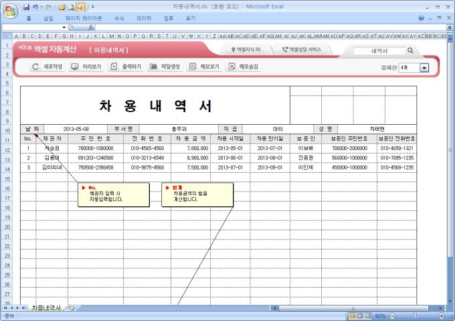Click the Undo arrow icon

point(35,7)
